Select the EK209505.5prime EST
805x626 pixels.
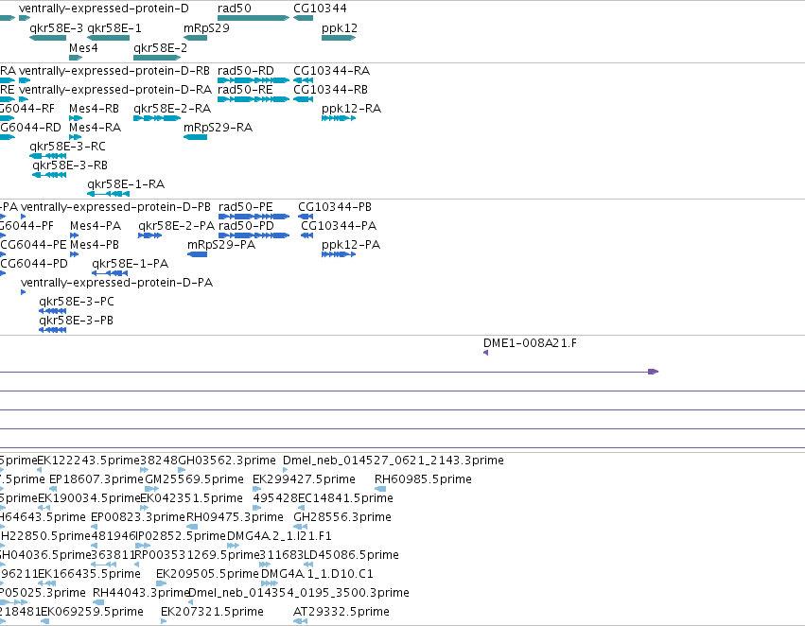[161, 583]
